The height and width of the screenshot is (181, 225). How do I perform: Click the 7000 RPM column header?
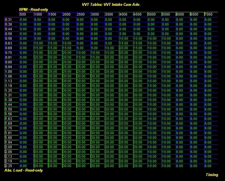pyautogui.click(x=211, y=14)
